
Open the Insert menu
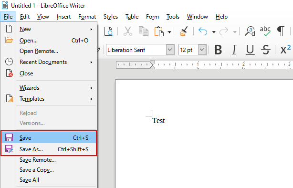pos(63,17)
